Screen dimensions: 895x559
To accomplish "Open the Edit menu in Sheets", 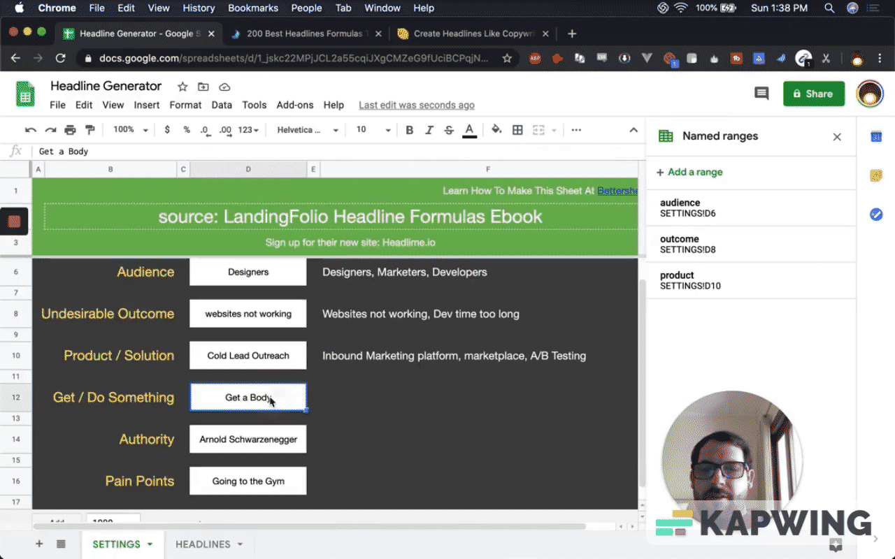I will [84, 105].
